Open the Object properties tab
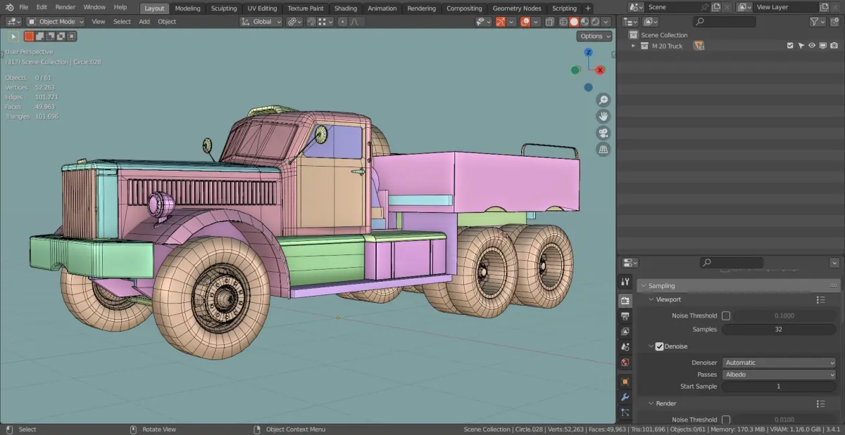Viewport: 845px width, 435px height. click(625, 382)
